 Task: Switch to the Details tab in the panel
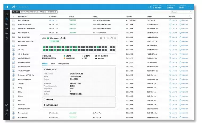coord(45,63)
